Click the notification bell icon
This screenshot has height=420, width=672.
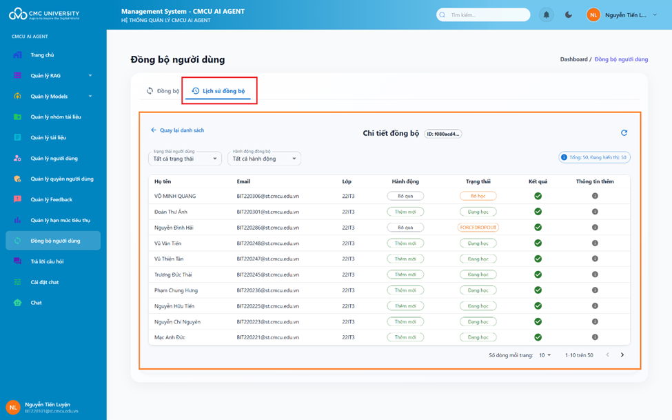[x=546, y=14]
